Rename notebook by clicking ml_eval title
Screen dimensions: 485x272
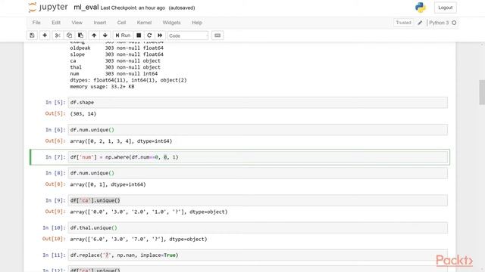[86, 8]
